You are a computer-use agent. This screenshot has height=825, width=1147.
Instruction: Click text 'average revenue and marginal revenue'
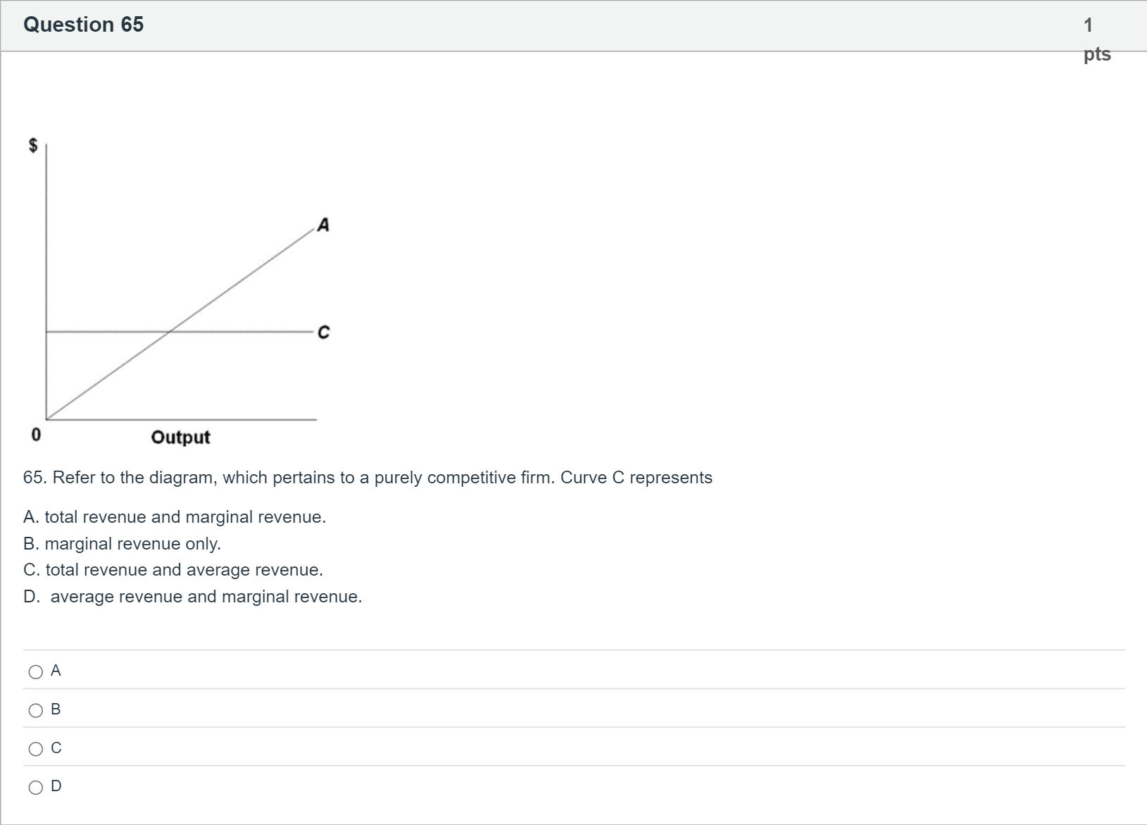click(x=205, y=597)
